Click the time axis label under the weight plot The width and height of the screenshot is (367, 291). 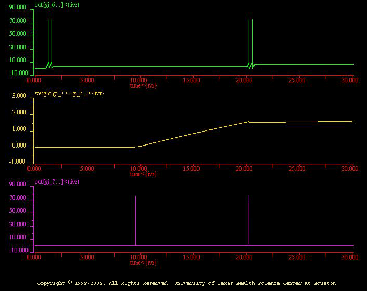(143, 174)
